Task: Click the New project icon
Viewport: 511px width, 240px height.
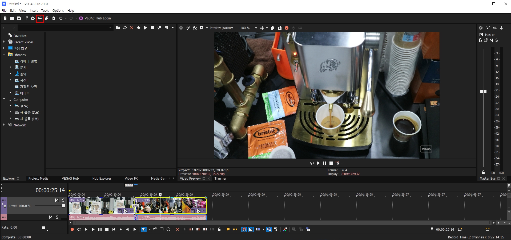Action: pyautogui.click(x=5, y=18)
